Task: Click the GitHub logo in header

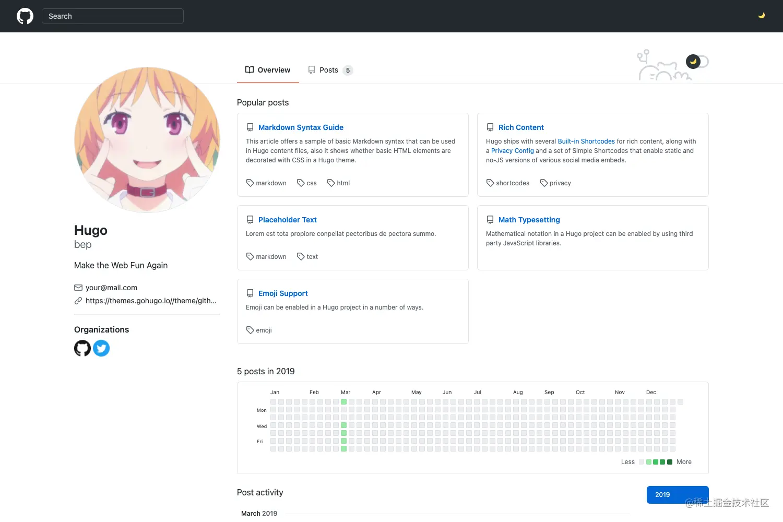Action: tap(25, 16)
